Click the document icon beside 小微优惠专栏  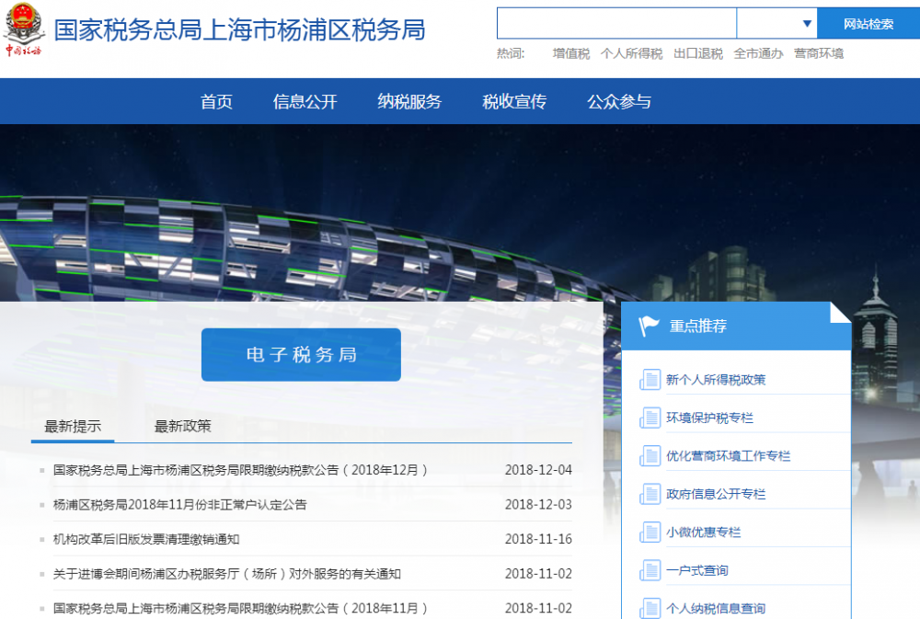649,532
